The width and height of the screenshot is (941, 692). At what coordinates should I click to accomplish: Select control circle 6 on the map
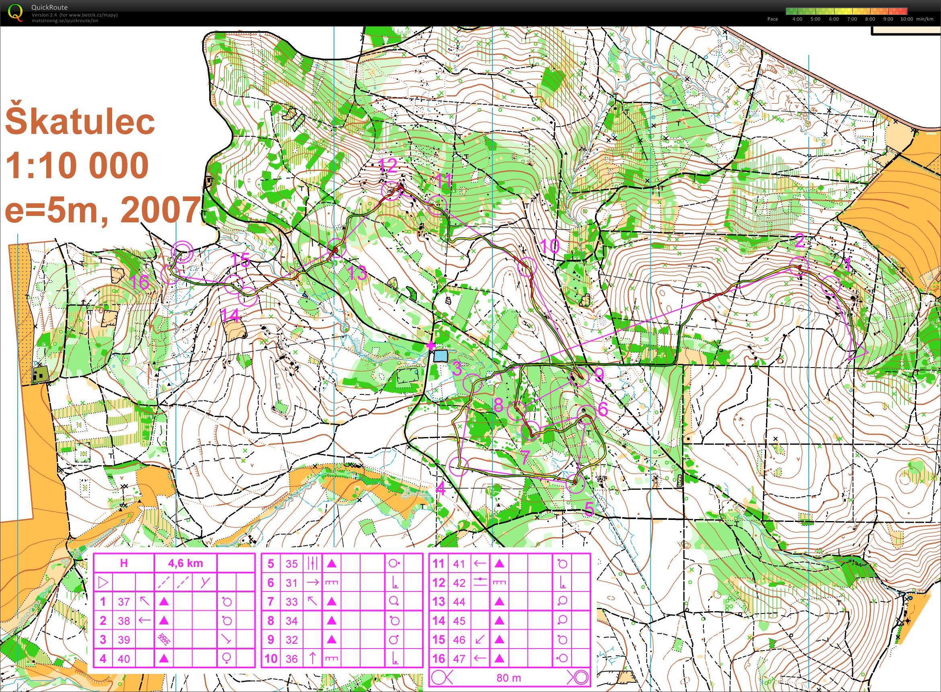click(586, 415)
